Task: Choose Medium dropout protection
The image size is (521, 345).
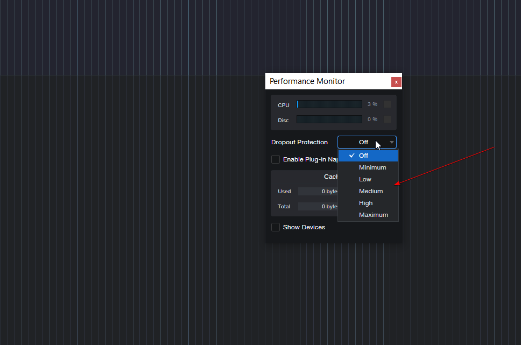Action: click(x=368, y=191)
